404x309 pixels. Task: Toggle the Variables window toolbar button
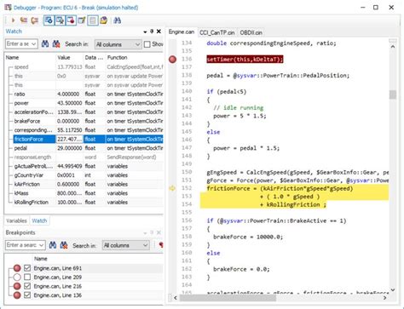click(49, 20)
